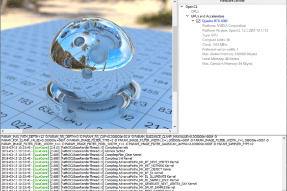Collapse the GPUs and Accelerators node
This screenshot has height=191, width=287.
[x=187, y=16]
